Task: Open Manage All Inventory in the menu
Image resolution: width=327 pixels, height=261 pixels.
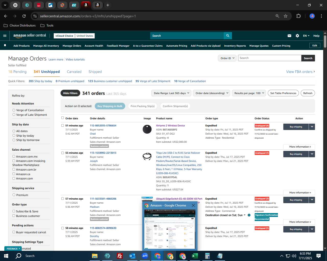Action: pos(46,46)
